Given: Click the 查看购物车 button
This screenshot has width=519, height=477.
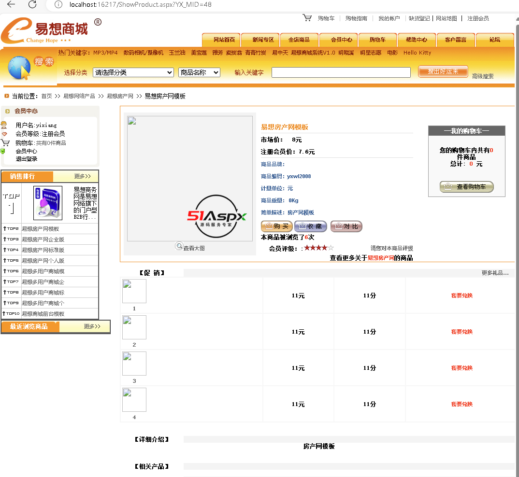Looking at the screenshot, I should click(x=466, y=187).
